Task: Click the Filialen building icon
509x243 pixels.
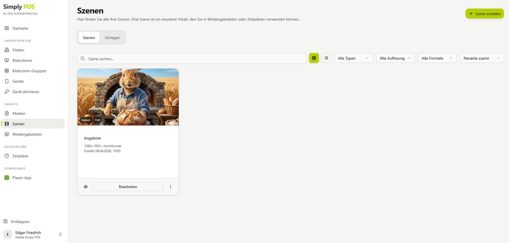Action: 7,50
